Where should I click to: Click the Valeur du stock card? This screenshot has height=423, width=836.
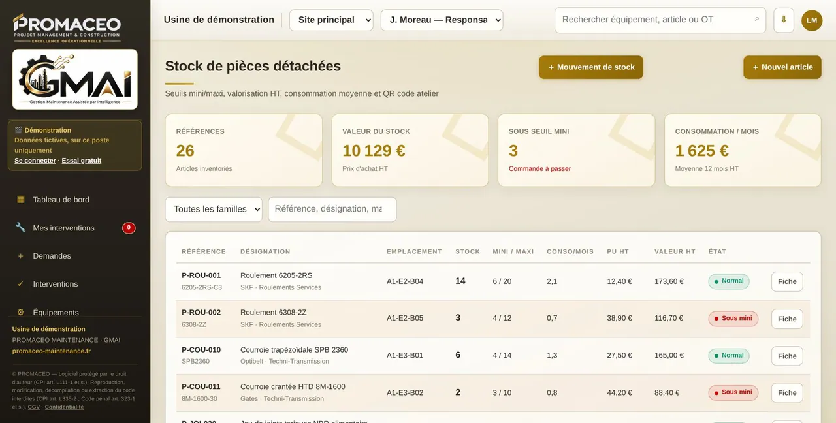(x=410, y=151)
